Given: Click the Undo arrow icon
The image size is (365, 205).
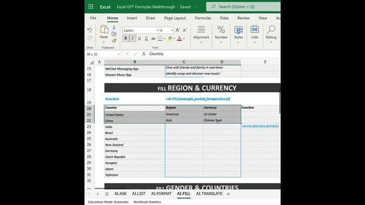Looking at the screenshot, I should coord(90,30).
